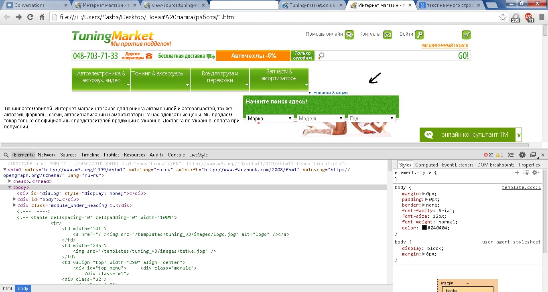Open the Всё для груза и перевозки menu

(220, 79)
